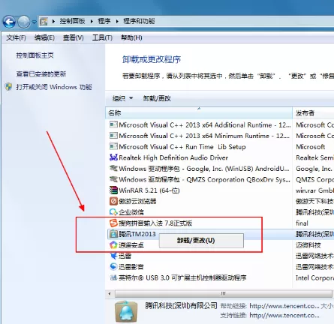This screenshot has height=324, width=334.
Task: Open the 组织 dropdown in toolbar
Action: [x=122, y=98]
